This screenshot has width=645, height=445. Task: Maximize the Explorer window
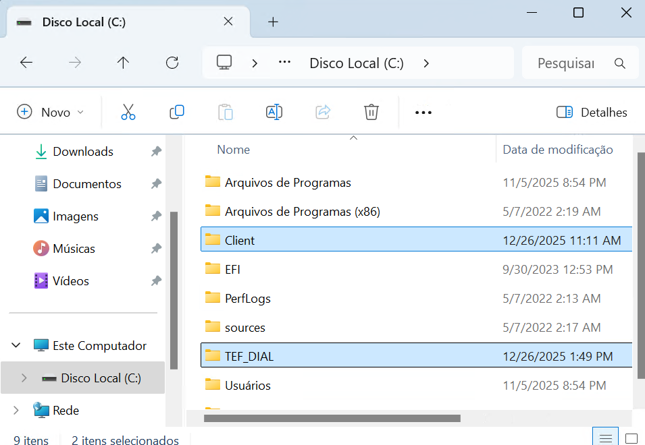578,13
